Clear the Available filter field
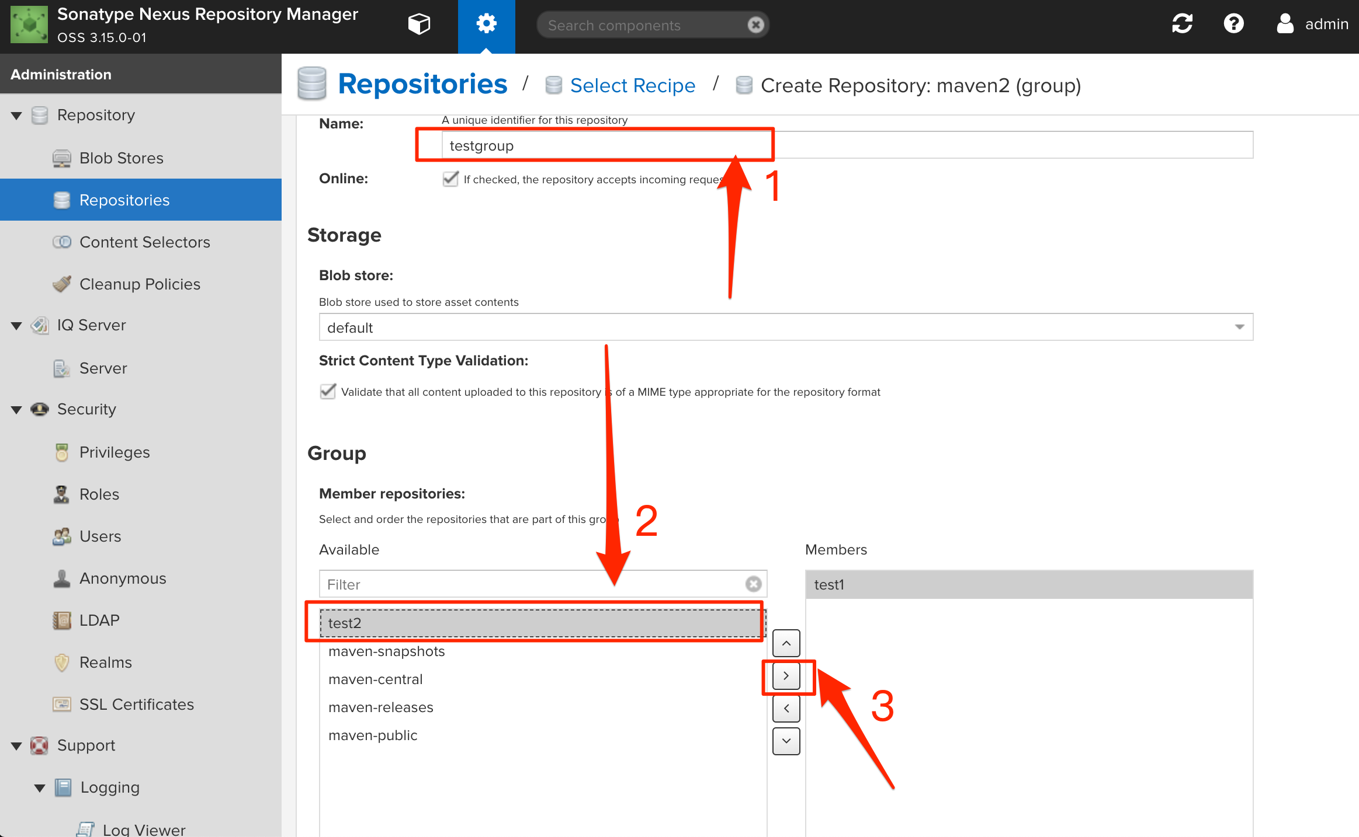 coord(754,584)
